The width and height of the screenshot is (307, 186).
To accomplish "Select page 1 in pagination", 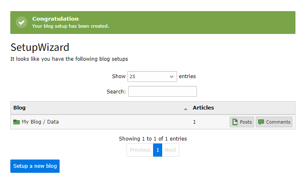I will (x=158, y=150).
